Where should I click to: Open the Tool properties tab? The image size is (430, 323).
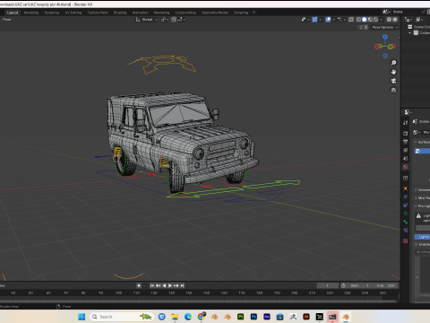click(406, 123)
